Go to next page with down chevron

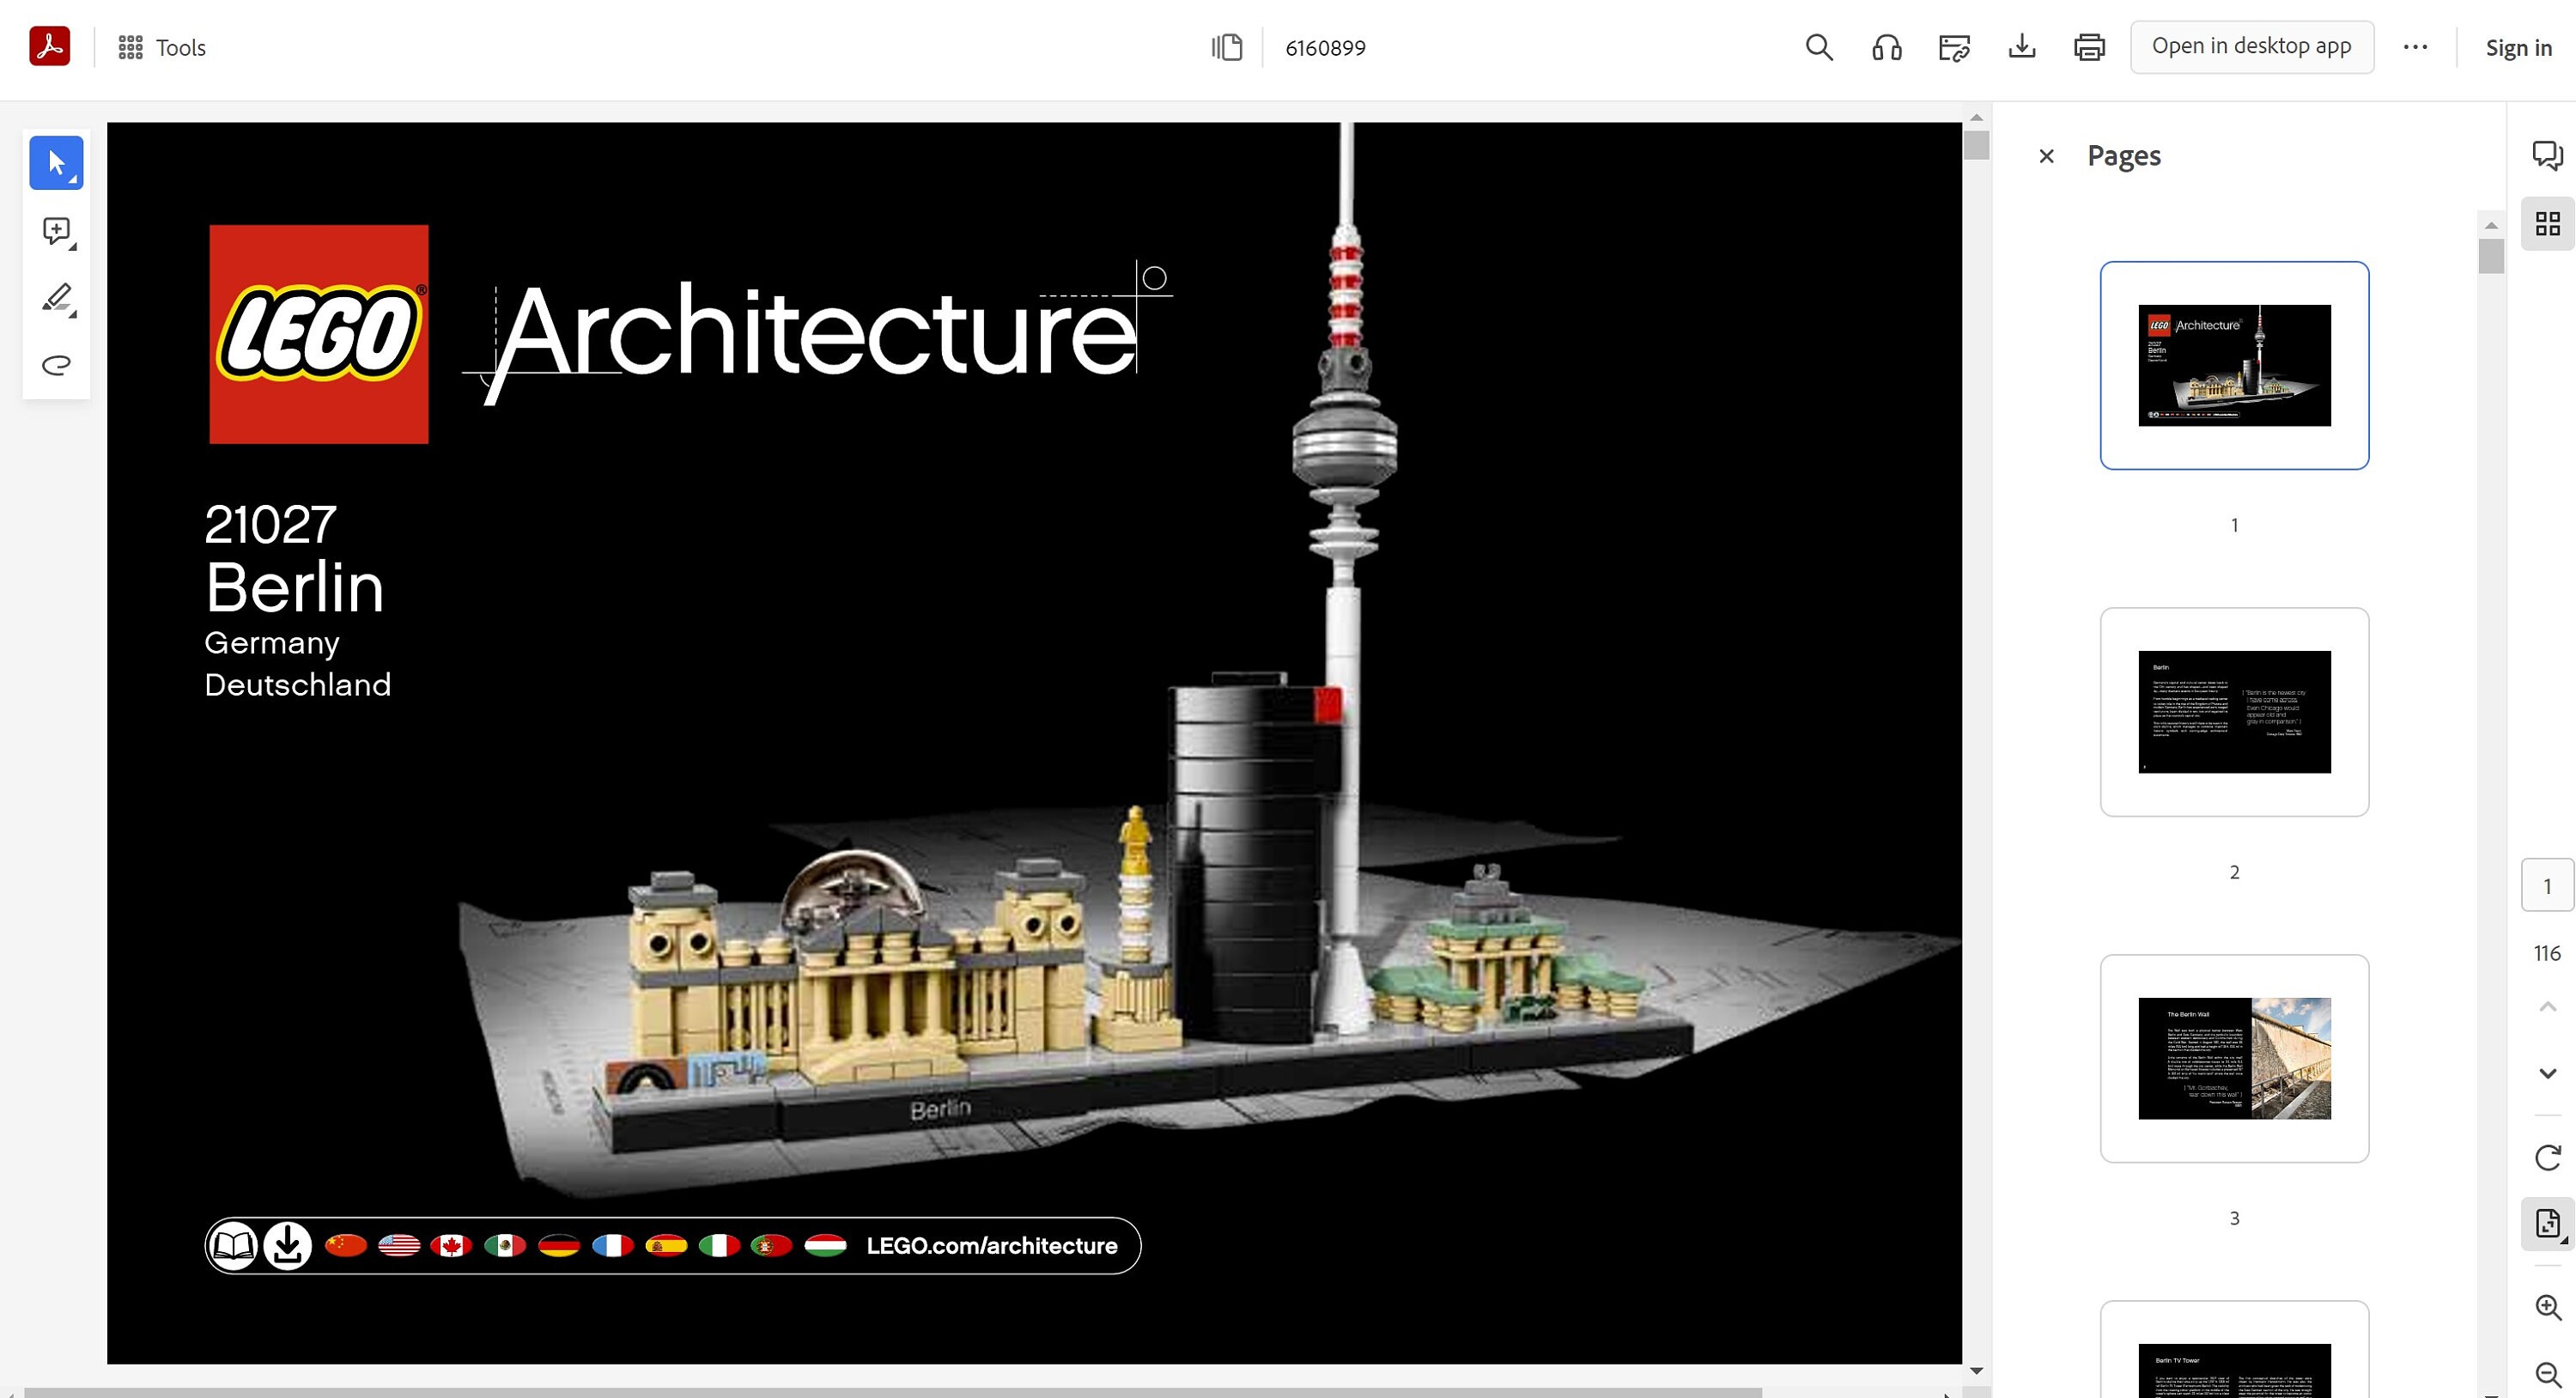pos(2547,1074)
